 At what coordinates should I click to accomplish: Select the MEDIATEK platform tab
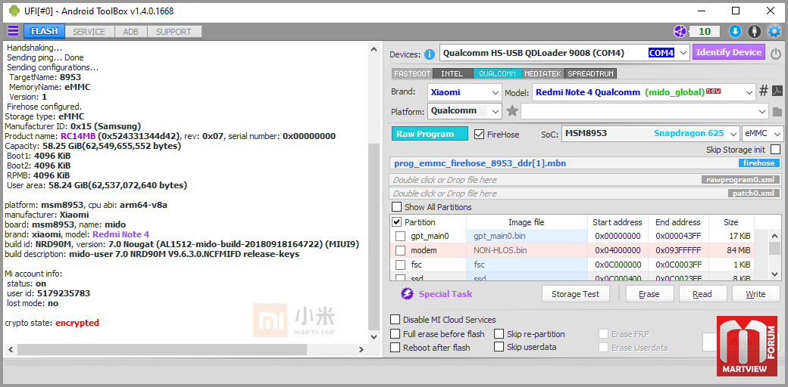click(x=543, y=73)
